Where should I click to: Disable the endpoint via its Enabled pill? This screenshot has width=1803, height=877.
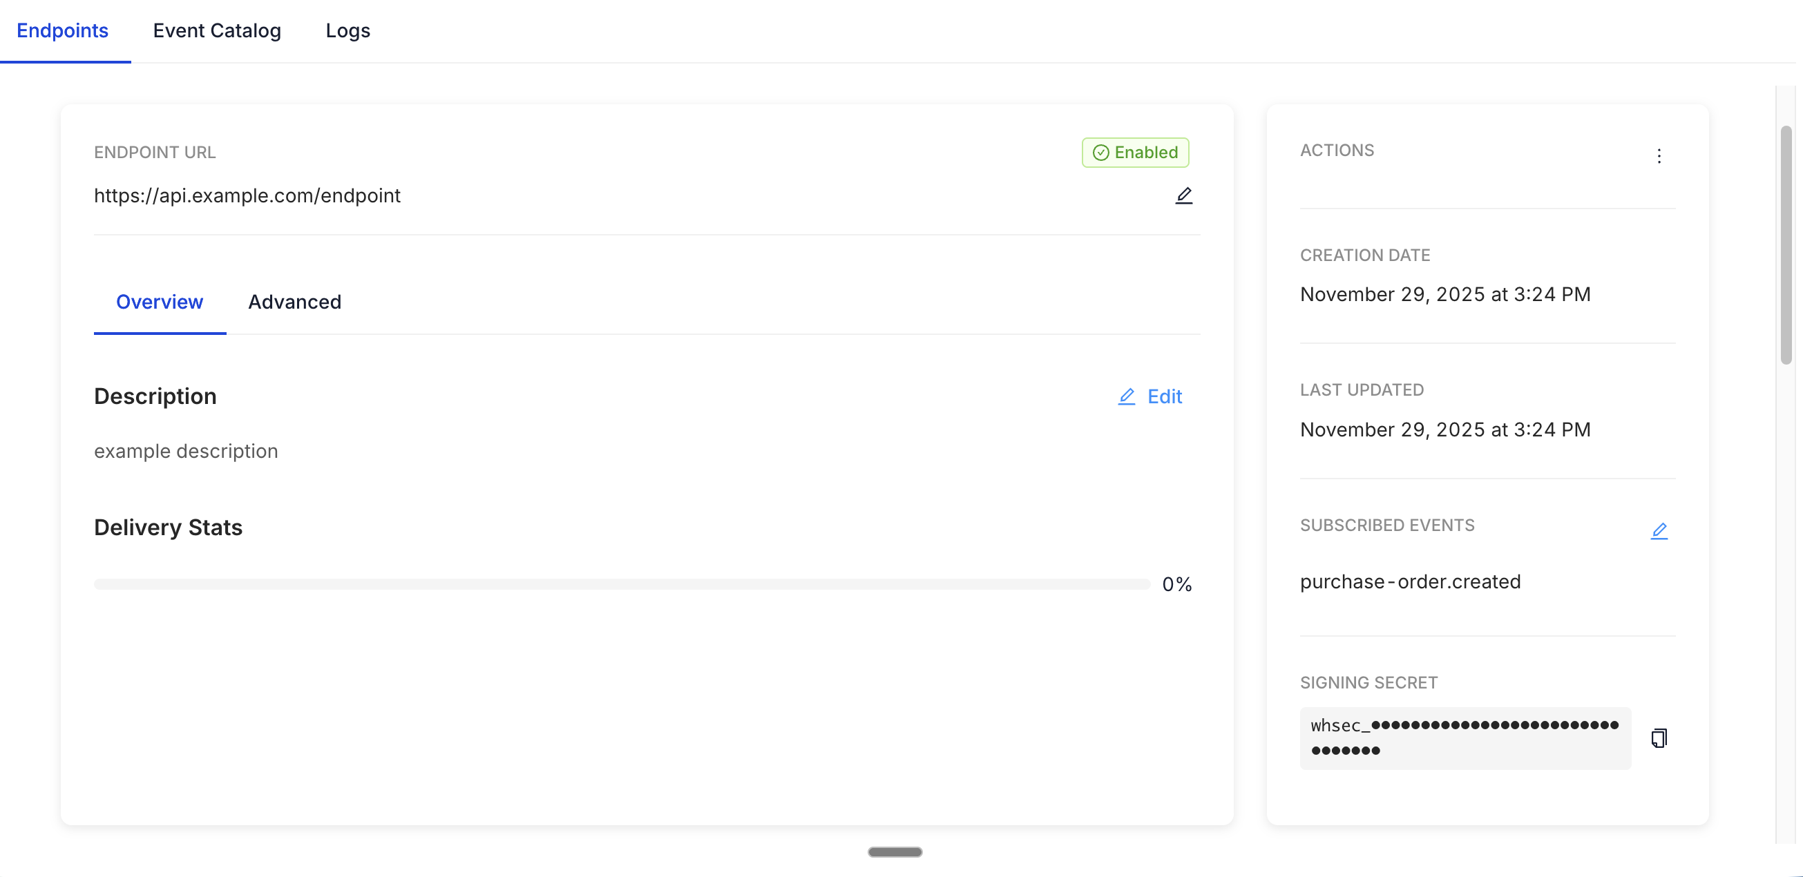(x=1134, y=152)
